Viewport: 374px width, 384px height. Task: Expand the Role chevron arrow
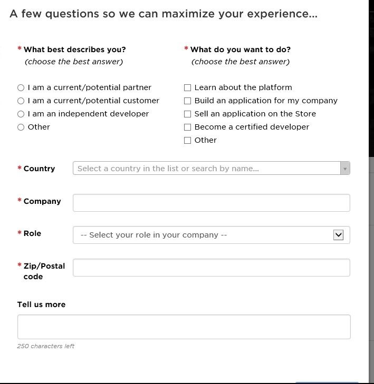click(x=338, y=235)
